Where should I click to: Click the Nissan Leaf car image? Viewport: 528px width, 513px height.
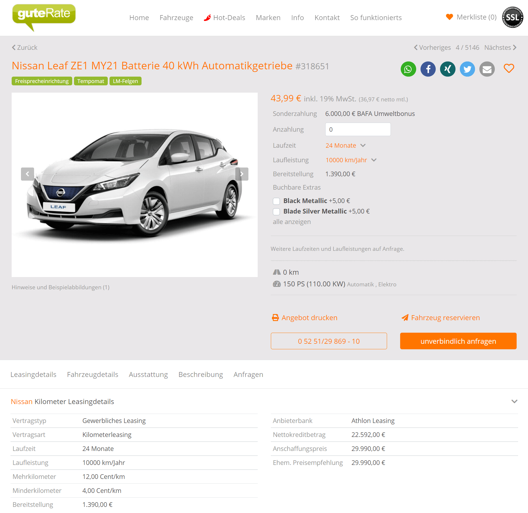click(x=135, y=185)
